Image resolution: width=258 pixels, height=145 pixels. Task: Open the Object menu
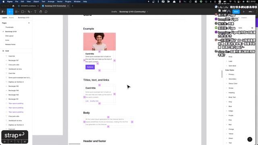(36, 2)
